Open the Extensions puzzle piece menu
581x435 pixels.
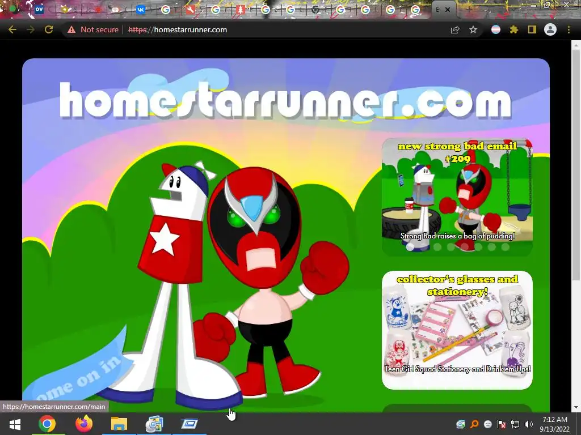[514, 29]
